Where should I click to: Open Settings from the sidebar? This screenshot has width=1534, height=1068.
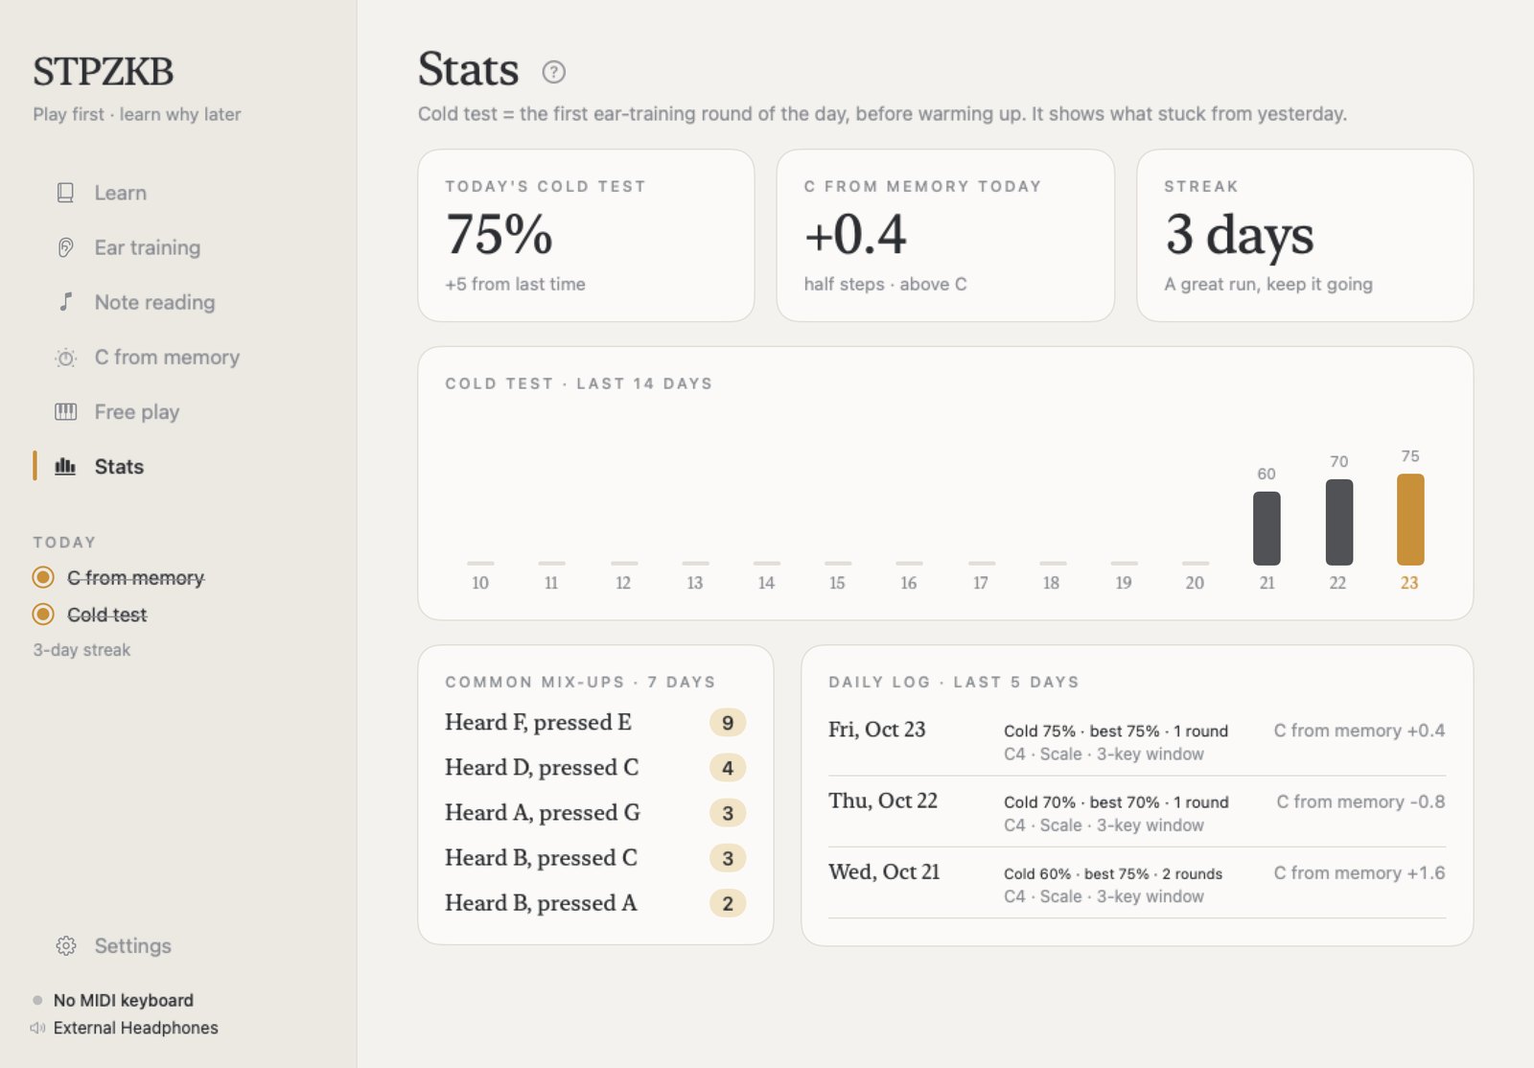[132, 946]
